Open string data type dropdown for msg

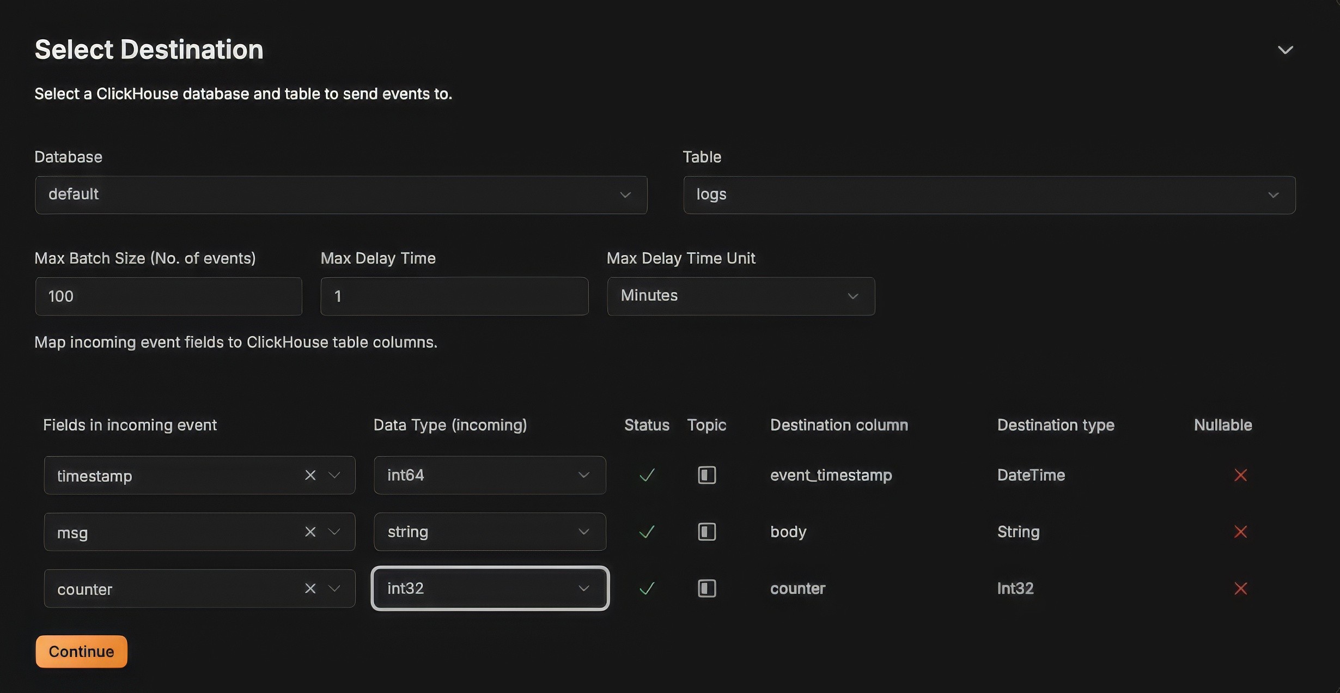[489, 532]
